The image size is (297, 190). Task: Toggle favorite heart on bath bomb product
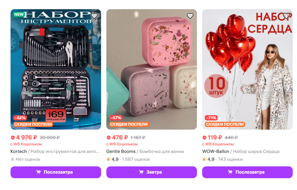(190, 16)
